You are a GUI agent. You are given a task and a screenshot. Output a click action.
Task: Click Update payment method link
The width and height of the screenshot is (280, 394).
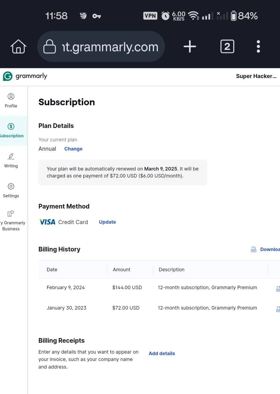[107, 222]
